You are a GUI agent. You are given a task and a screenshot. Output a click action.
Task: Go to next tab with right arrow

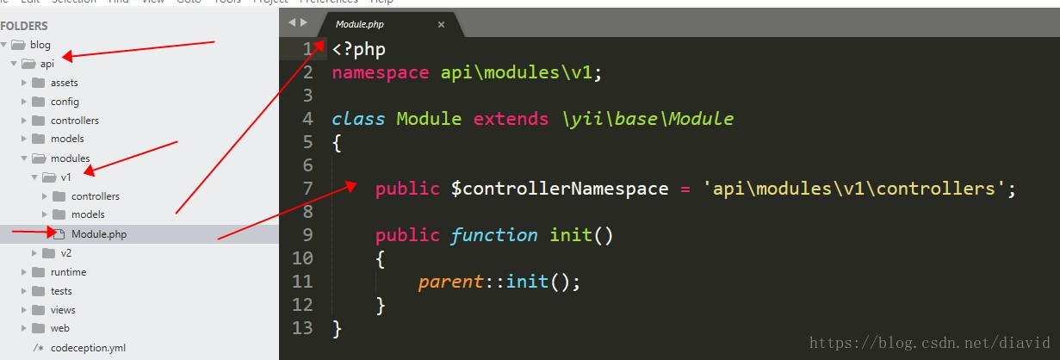point(302,22)
